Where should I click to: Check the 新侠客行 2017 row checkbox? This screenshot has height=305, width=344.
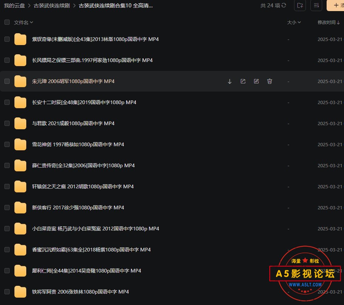pyautogui.click(x=7, y=208)
